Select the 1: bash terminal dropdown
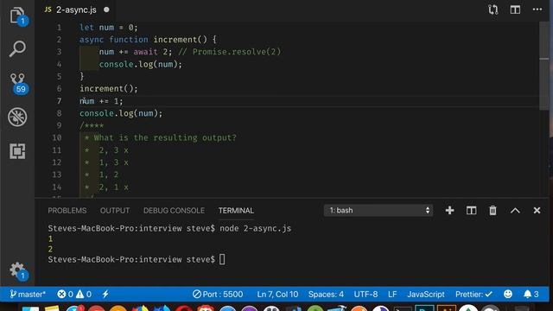This screenshot has width=553, height=311. (x=378, y=211)
